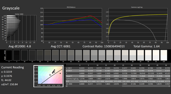Select the 75 level grayscale swatch

tap(125, 55)
